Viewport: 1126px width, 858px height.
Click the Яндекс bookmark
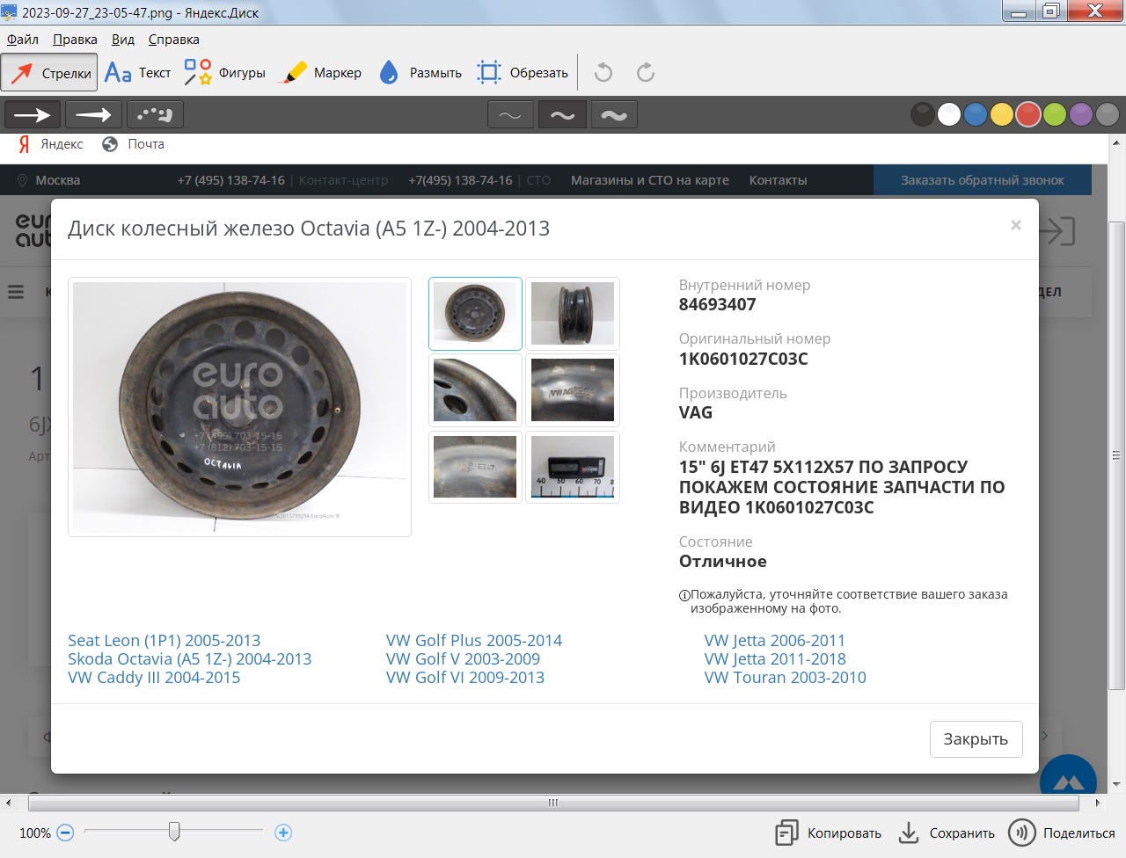pyautogui.click(x=51, y=144)
